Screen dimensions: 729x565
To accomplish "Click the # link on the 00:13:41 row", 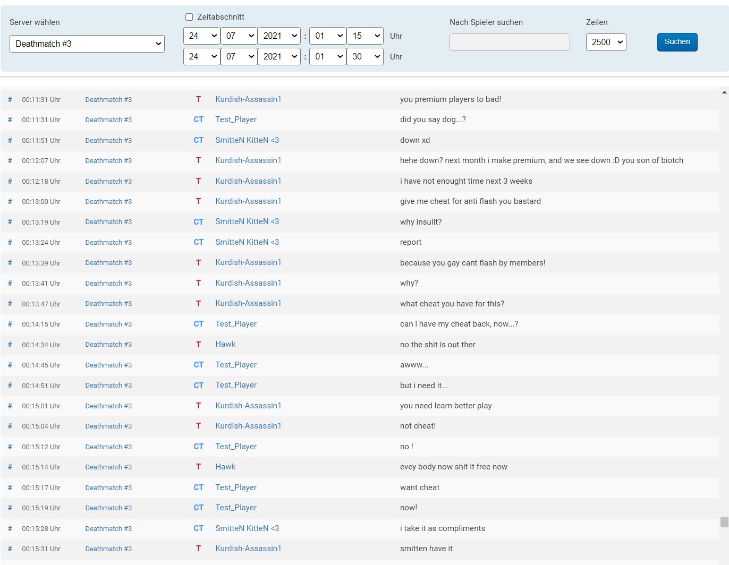I will coord(10,283).
